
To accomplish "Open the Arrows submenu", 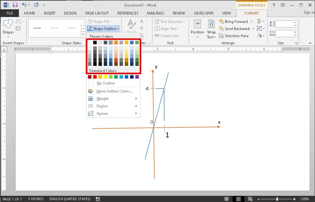I will coord(113,113).
